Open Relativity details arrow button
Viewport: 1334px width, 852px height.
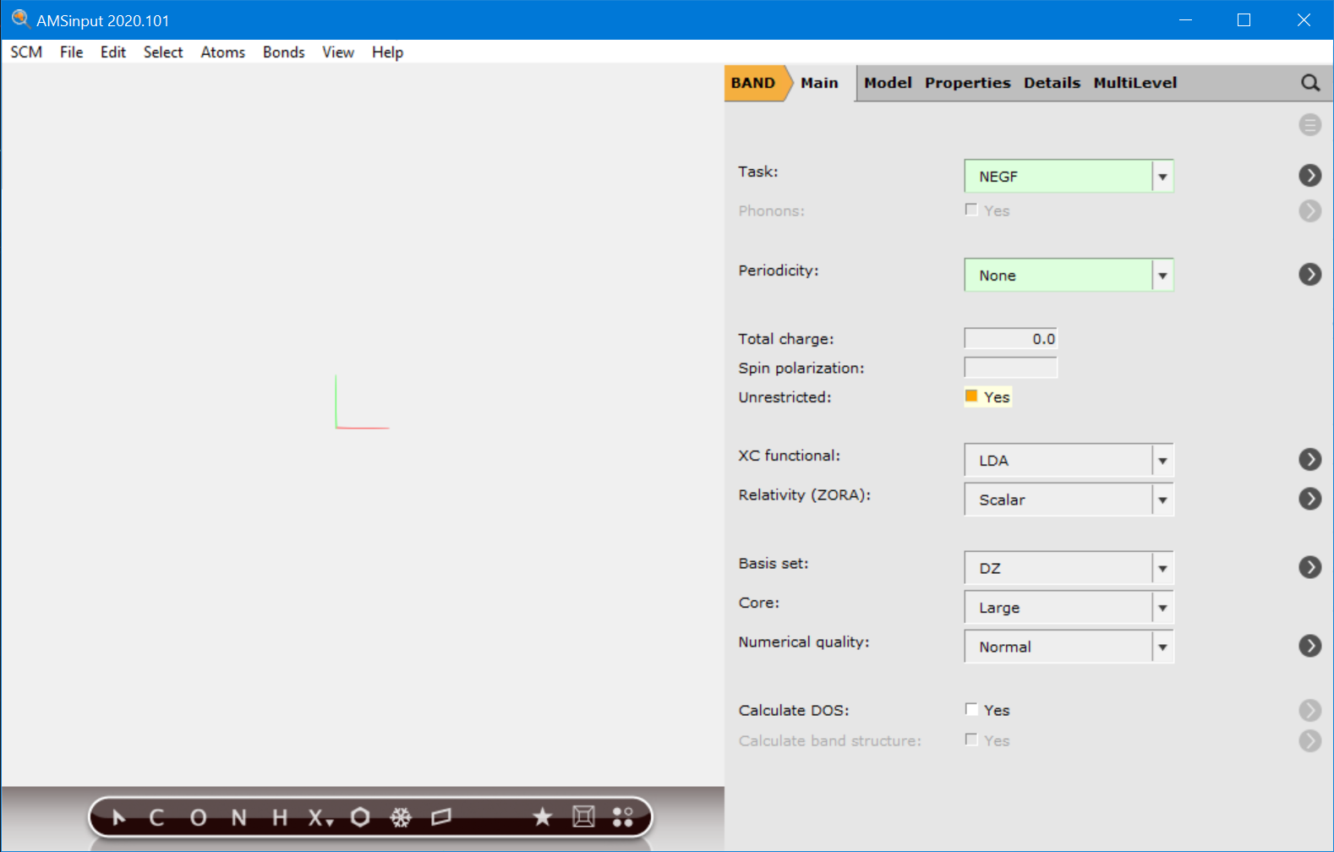(1310, 499)
